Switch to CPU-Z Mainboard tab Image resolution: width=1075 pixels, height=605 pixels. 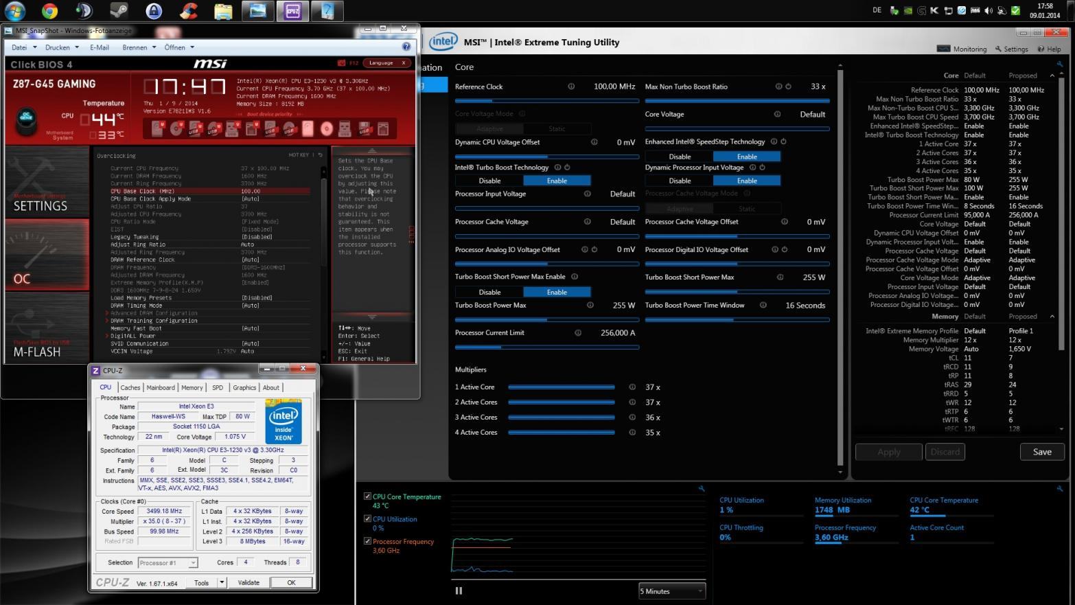[x=161, y=387]
